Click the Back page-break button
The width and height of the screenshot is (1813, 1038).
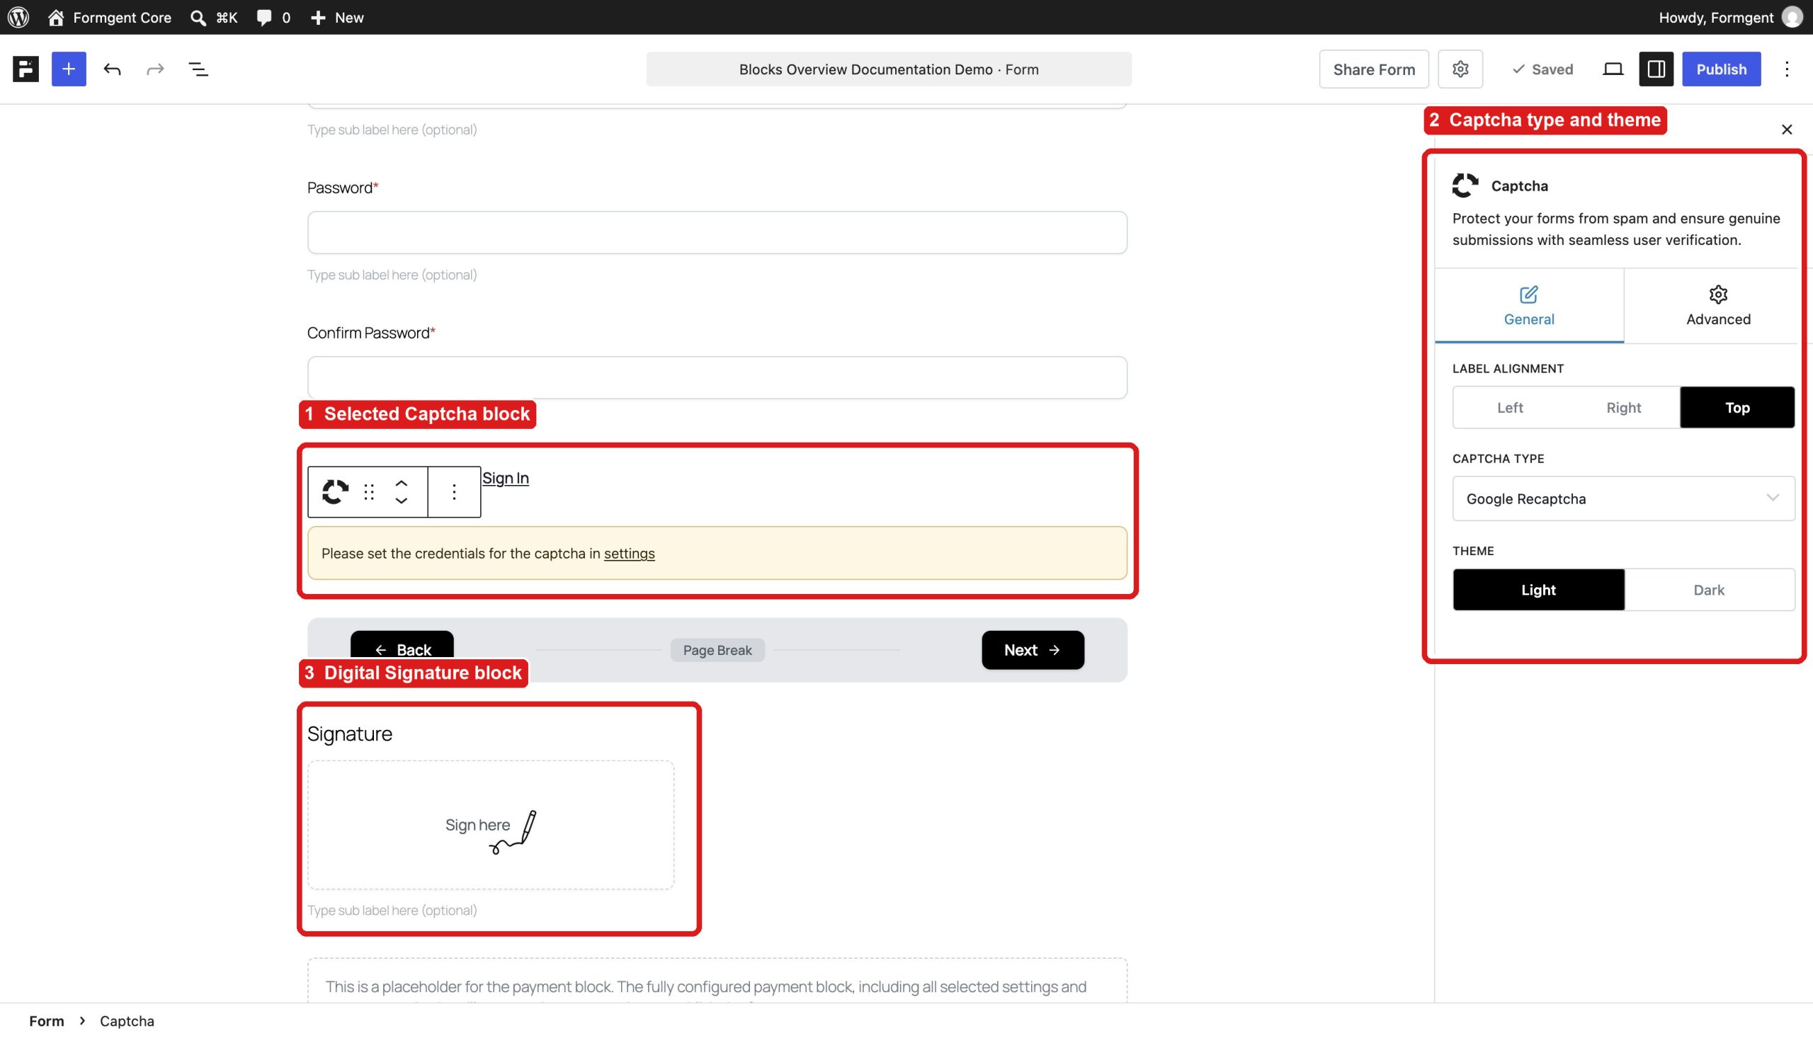402,649
